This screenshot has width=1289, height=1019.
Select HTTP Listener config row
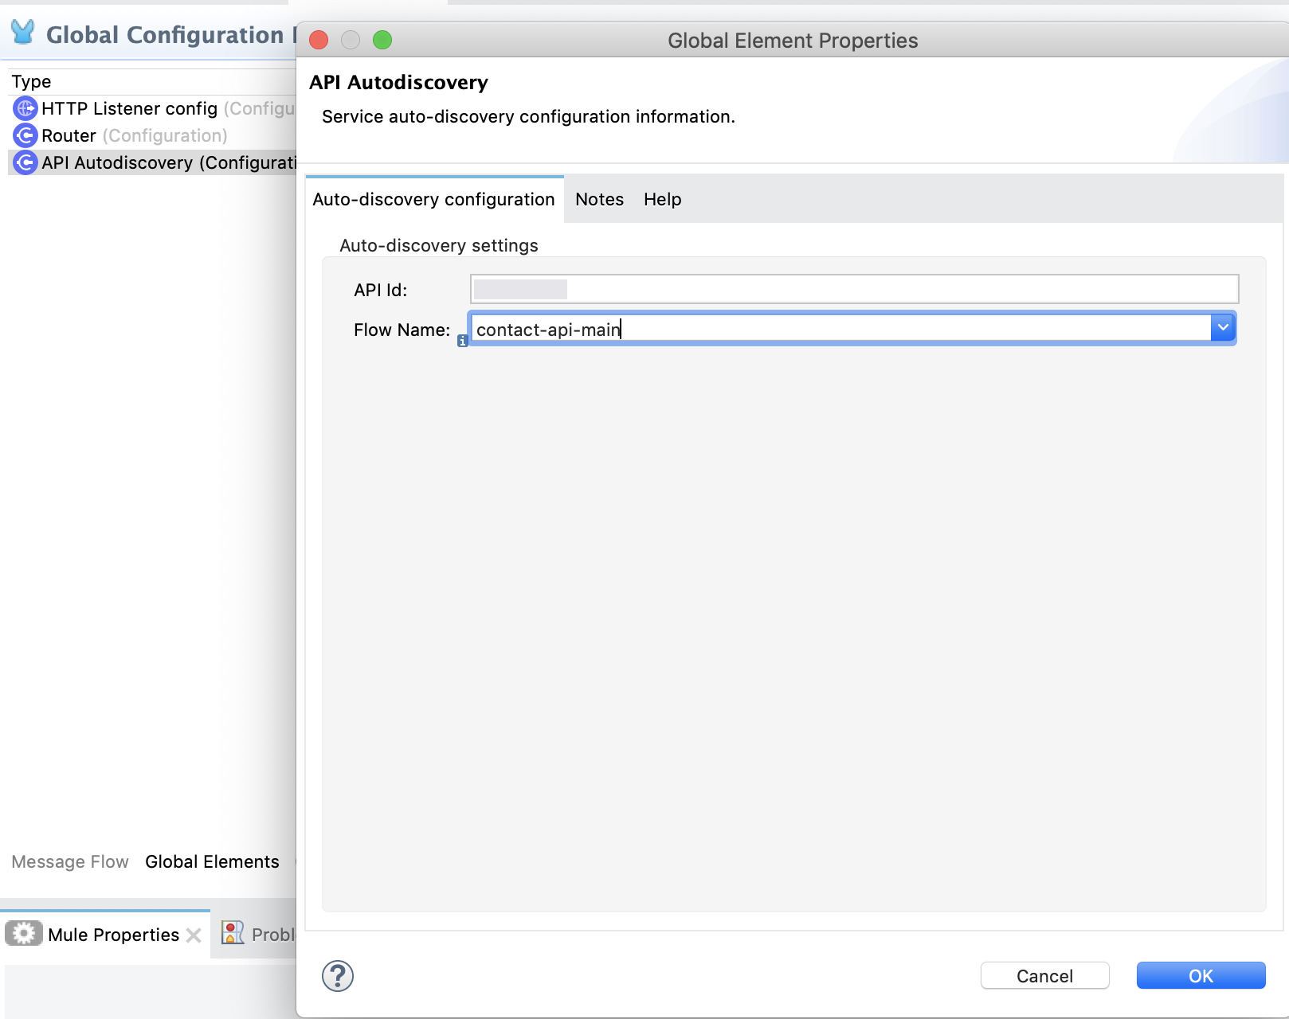151,108
